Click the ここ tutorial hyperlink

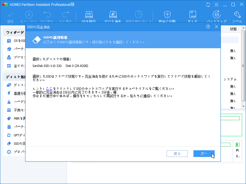pos(49,89)
